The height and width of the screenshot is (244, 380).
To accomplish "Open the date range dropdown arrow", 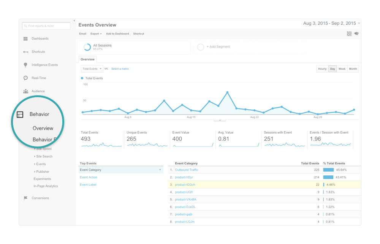I will click(359, 24).
